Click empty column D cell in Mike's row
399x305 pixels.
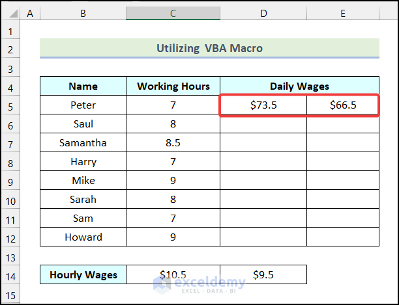(263, 180)
